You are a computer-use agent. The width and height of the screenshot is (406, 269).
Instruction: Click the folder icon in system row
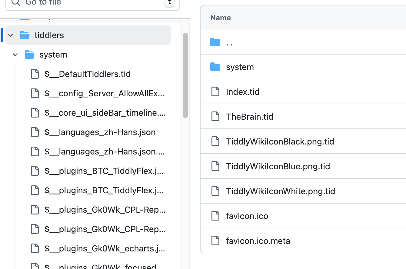(215, 67)
